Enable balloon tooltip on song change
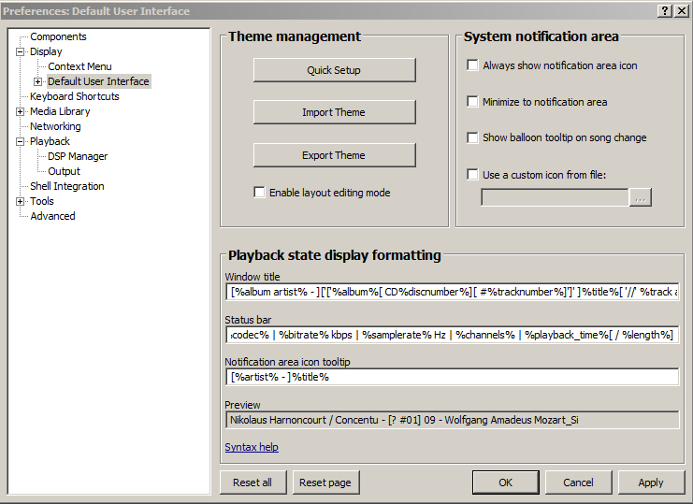Screen dimensions: 693x504 pos(473,137)
